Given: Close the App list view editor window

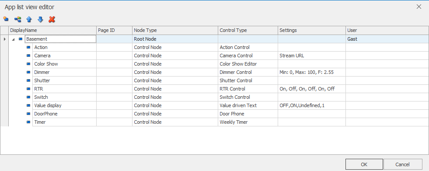Looking at the screenshot, I should [419, 7].
